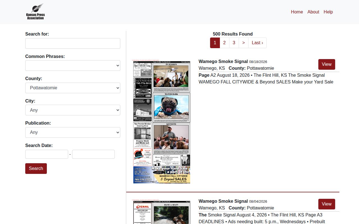Open the About navigation link
Image resolution: width=359 pixels, height=224 pixels.
(313, 12)
